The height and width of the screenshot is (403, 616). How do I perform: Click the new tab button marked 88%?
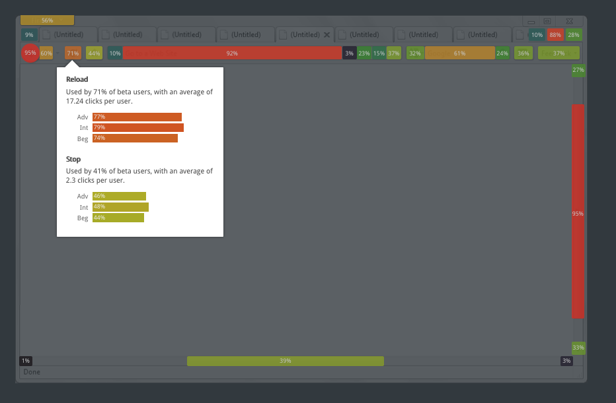(555, 34)
